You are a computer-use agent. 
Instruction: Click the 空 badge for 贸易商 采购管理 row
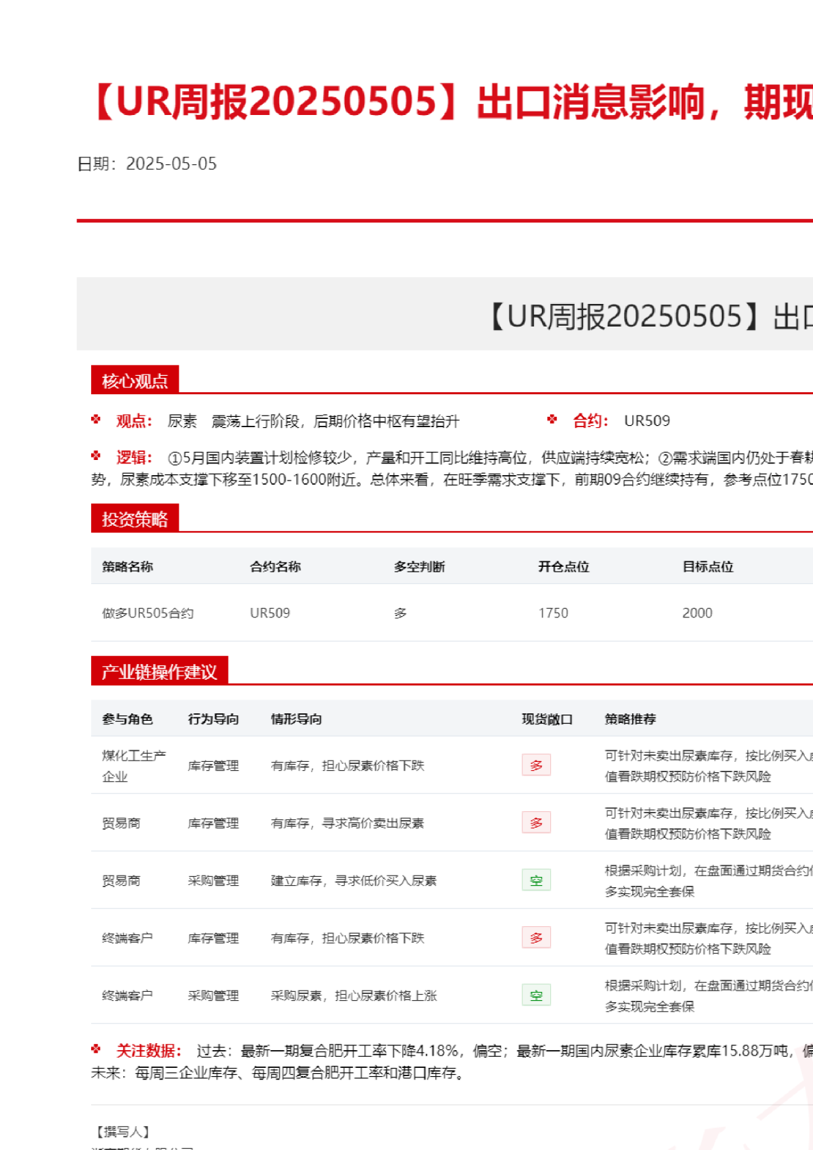[x=536, y=880]
